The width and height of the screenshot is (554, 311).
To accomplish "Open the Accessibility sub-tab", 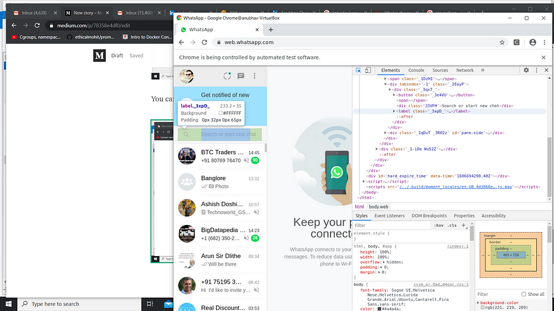I will point(494,216).
